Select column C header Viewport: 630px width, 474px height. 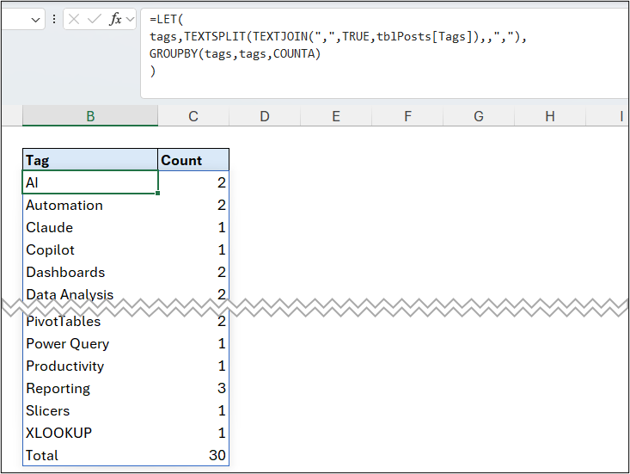click(193, 116)
